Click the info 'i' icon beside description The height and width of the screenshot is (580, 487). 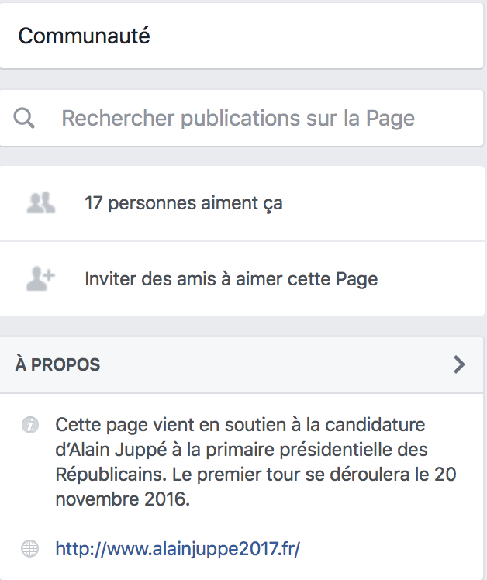(30, 425)
